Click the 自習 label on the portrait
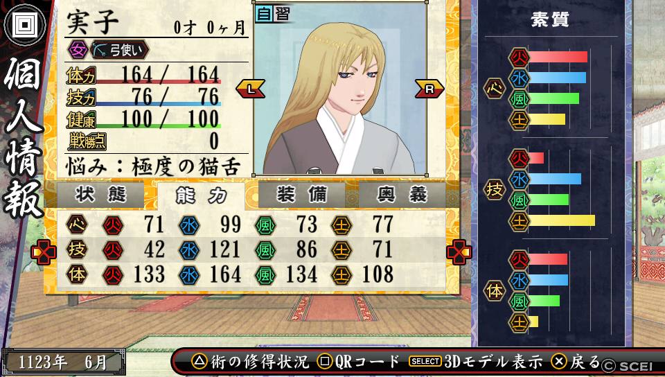The width and height of the screenshot is (665, 377). [x=273, y=14]
